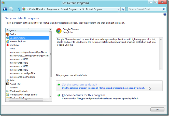Click the Internet Explorer icon in list
The width and height of the screenshot is (169, 116).
[8, 41]
